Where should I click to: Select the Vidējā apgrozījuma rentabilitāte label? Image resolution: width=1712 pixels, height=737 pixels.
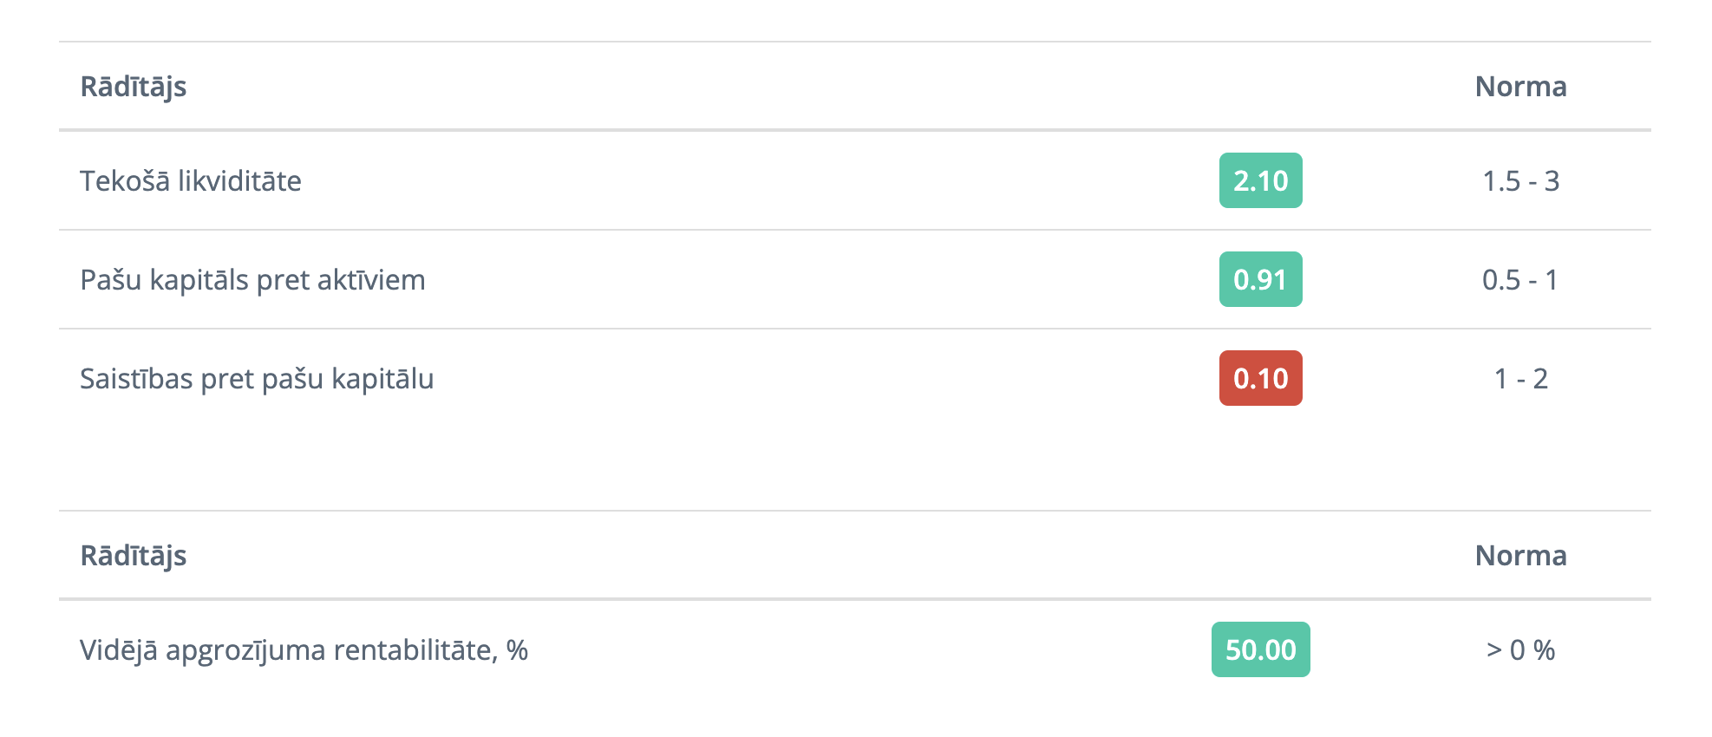(x=304, y=649)
